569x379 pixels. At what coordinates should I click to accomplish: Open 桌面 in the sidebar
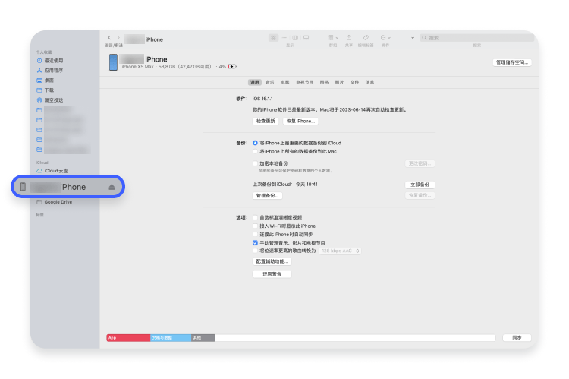tap(46, 81)
